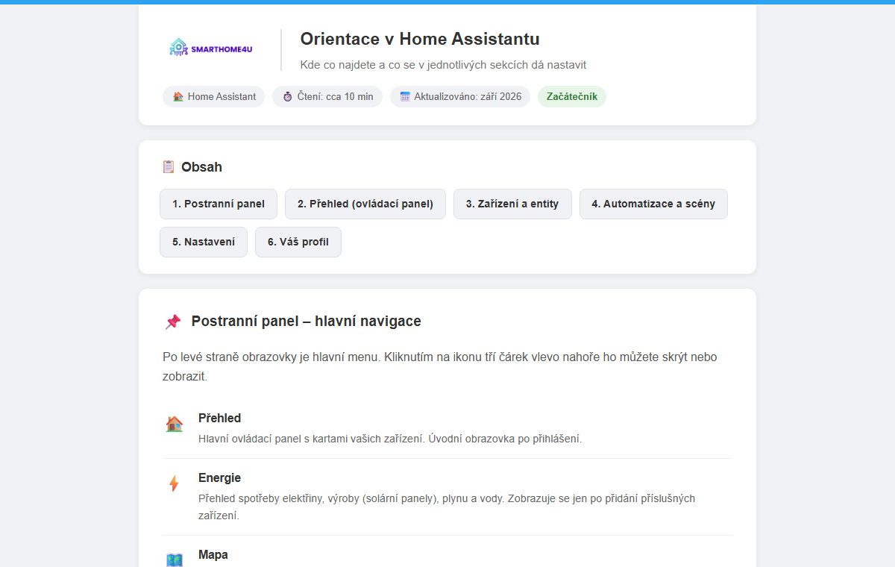895x567 pixels.
Task: Click the Obsah heading text
Action: pos(201,167)
